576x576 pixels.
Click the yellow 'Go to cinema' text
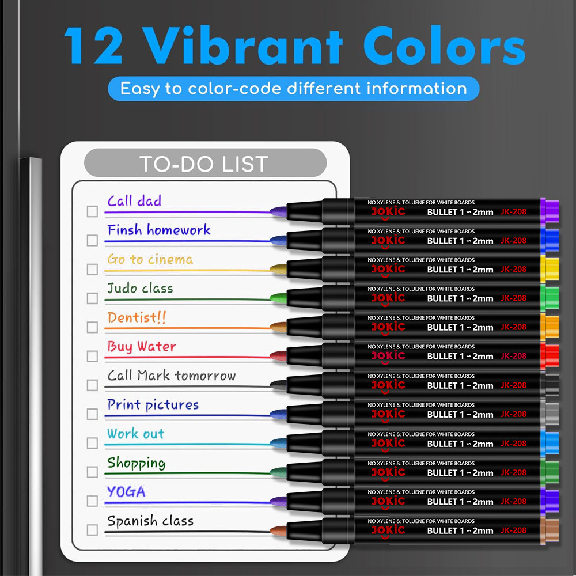click(x=150, y=259)
